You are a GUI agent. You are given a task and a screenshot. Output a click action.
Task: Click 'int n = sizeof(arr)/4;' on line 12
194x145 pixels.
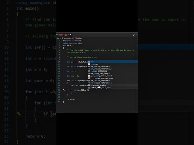coord(77,66)
